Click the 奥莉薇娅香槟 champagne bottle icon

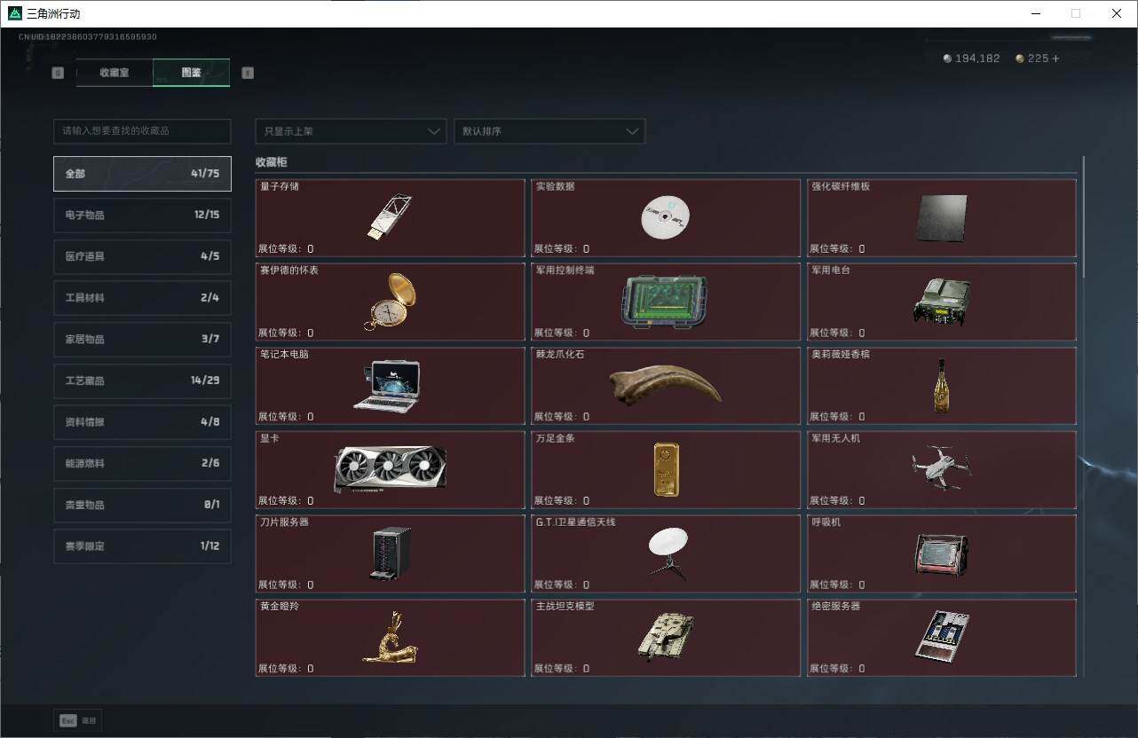pos(941,386)
